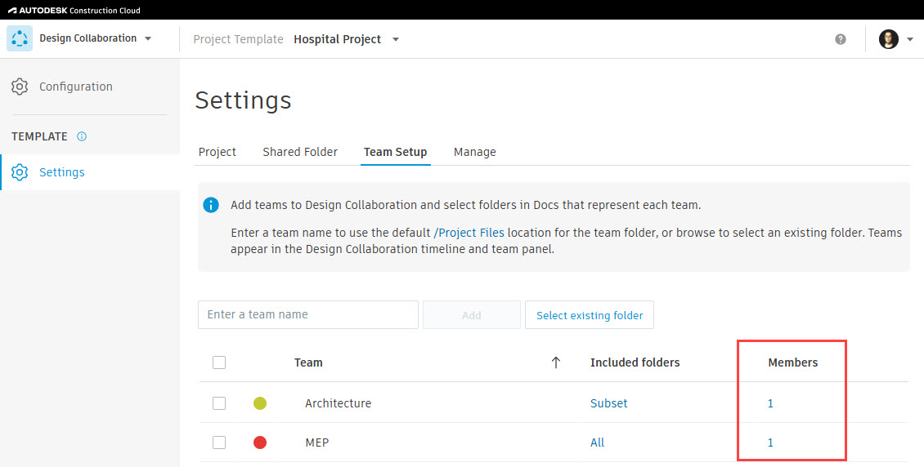Click the Design Collaboration title text
The width and height of the screenshot is (924, 467).
point(87,38)
